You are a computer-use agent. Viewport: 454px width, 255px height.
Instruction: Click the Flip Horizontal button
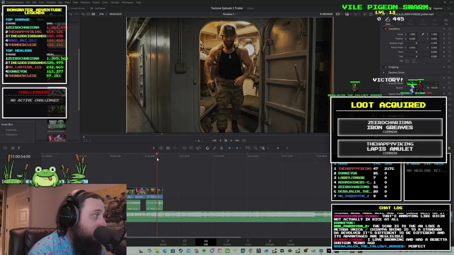(406, 61)
